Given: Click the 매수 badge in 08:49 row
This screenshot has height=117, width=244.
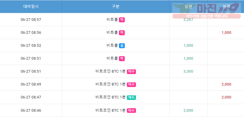Looking at the screenshot, I should click(x=131, y=84).
